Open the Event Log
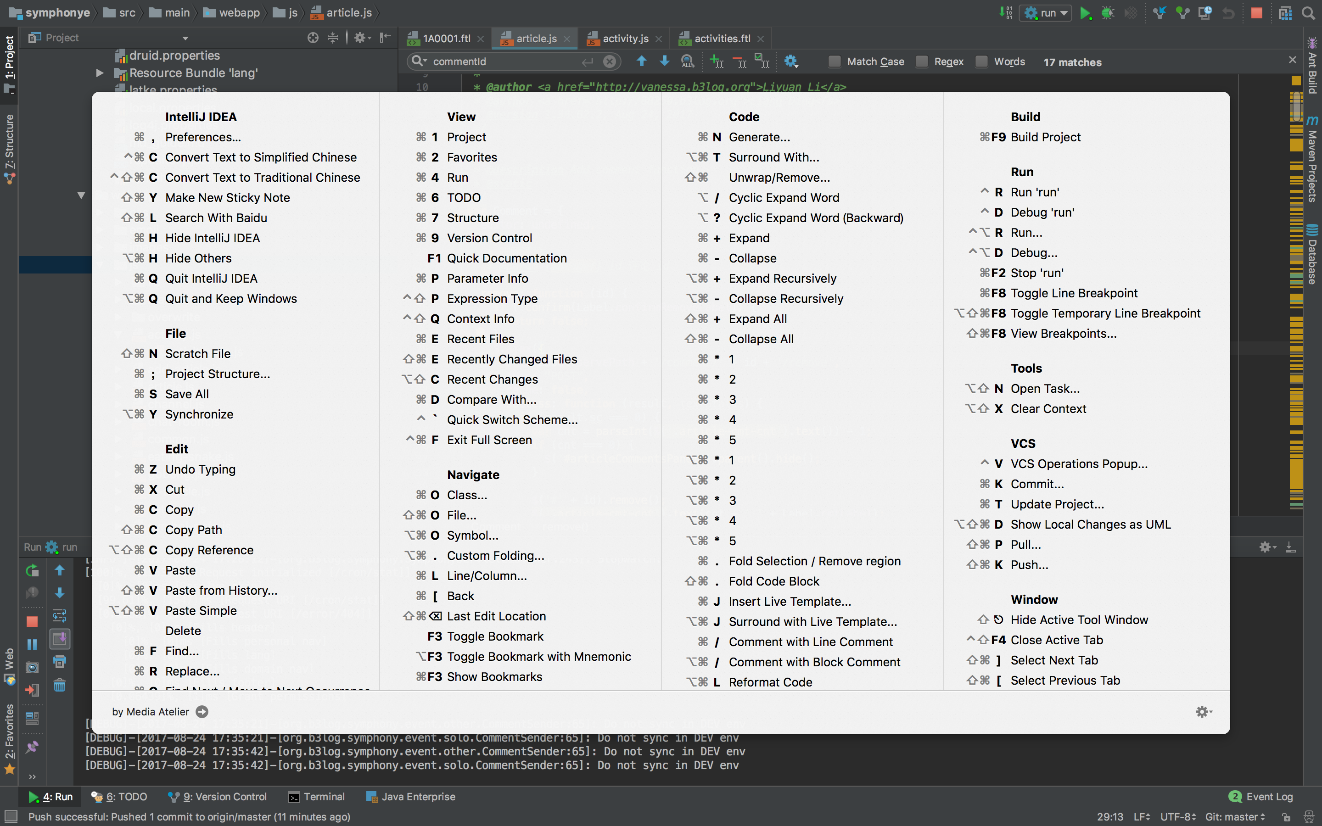 (1262, 797)
